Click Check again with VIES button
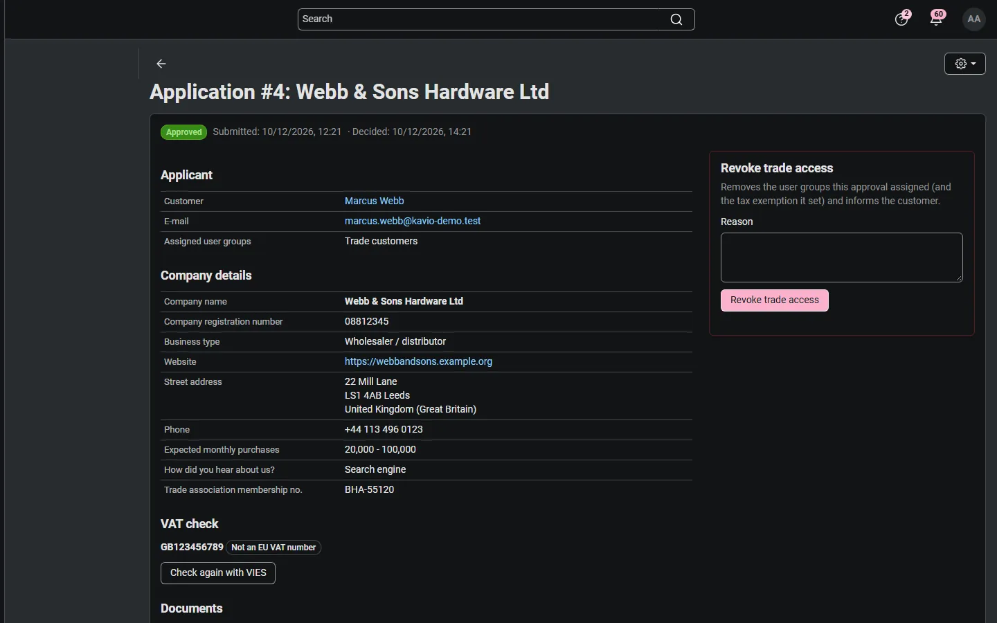Image resolution: width=997 pixels, height=623 pixels. (218, 573)
